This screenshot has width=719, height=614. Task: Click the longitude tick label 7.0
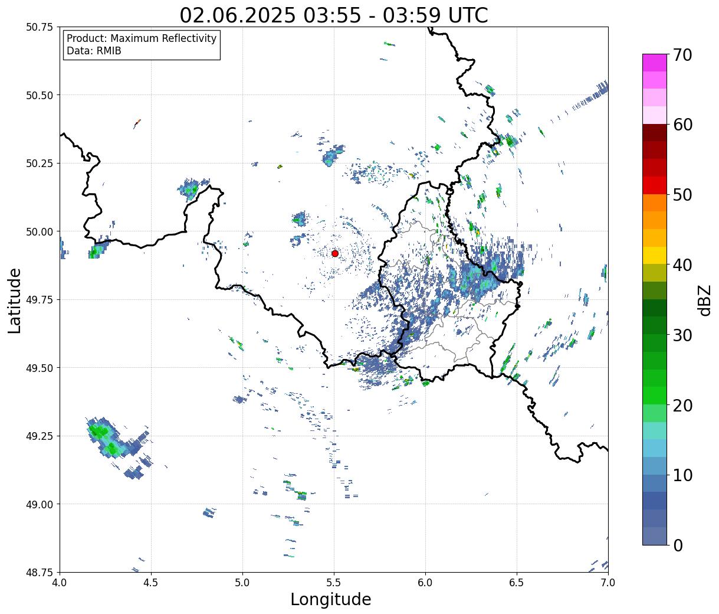click(608, 582)
